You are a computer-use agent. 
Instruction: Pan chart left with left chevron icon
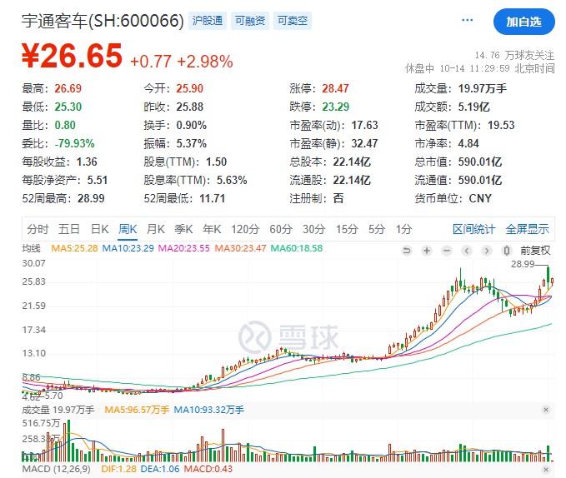coord(467,250)
